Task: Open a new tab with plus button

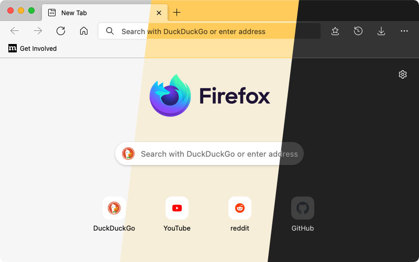Action: point(177,12)
